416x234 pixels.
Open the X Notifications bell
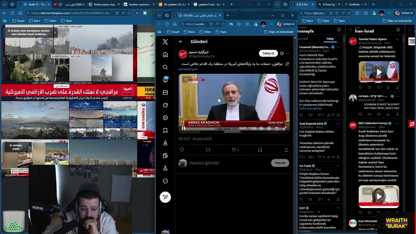point(165,80)
